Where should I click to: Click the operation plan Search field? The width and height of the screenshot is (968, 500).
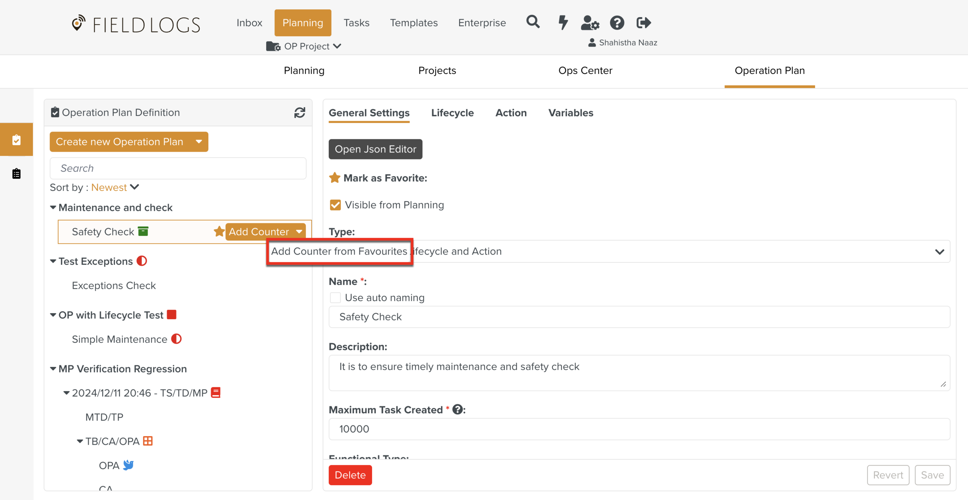click(x=178, y=168)
